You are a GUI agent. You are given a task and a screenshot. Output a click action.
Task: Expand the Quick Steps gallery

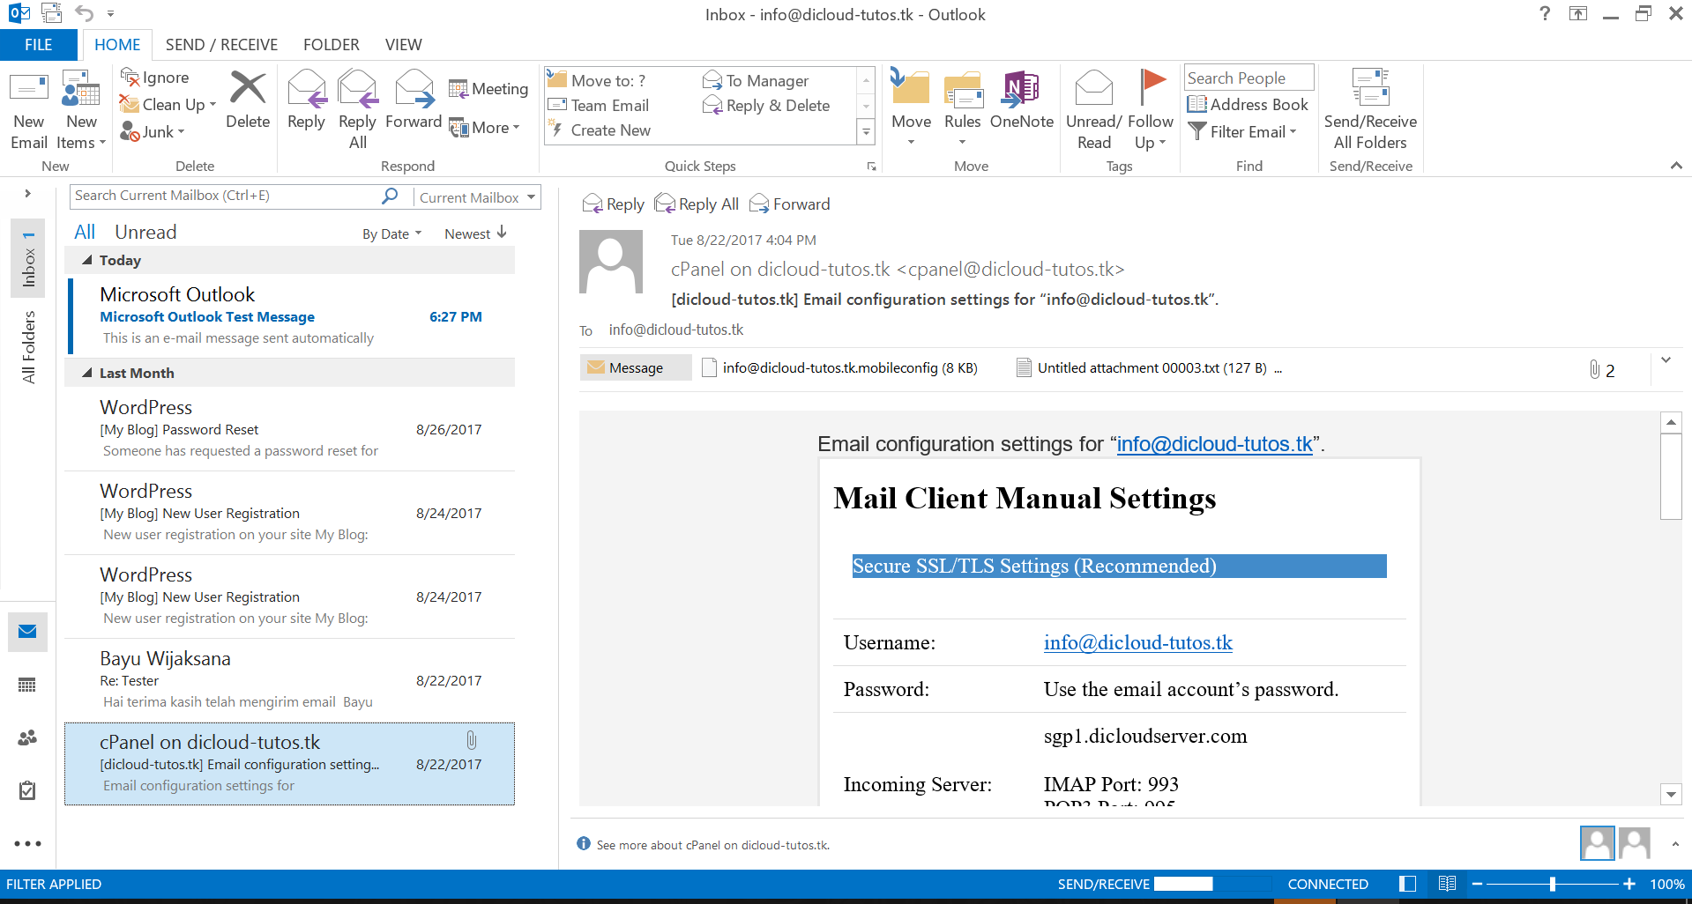pyautogui.click(x=866, y=132)
